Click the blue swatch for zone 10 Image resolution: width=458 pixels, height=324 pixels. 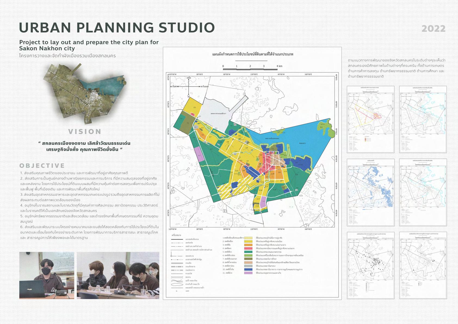click(248, 269)
